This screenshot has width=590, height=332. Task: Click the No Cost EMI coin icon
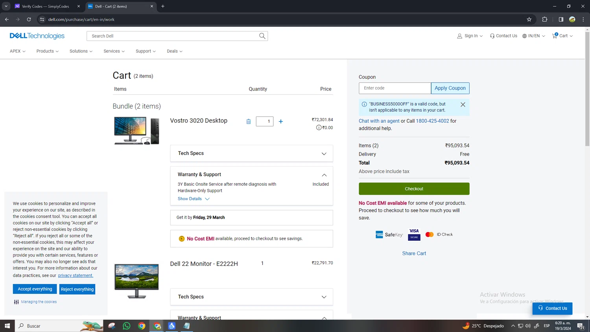182,239
